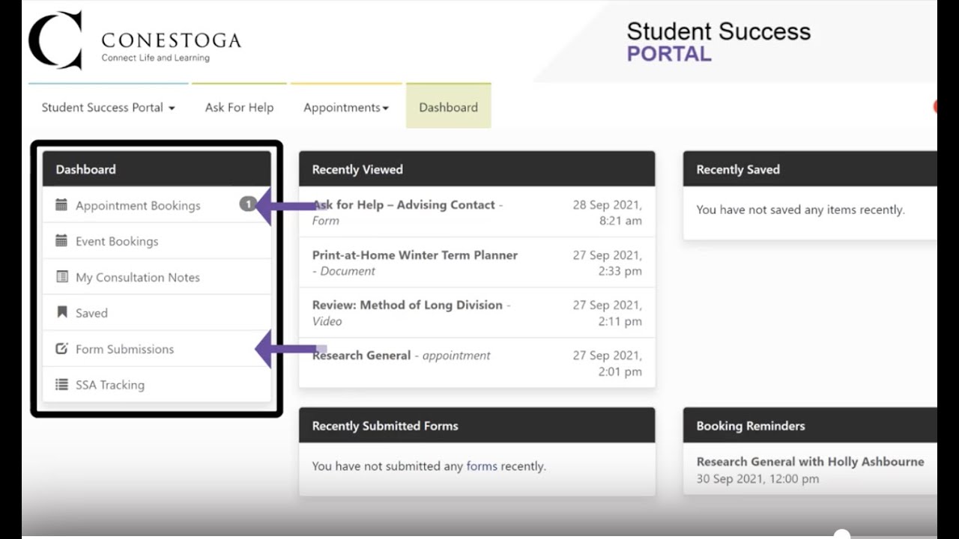Image resolution: width=959 pixels, height=539 pixels.
Task: Select the Ask For Help menu item
Action: point(239,108)
